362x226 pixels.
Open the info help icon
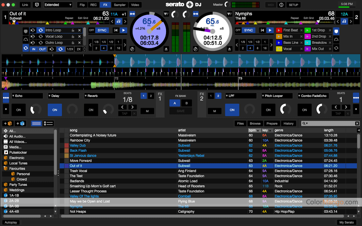click(281, 5)
